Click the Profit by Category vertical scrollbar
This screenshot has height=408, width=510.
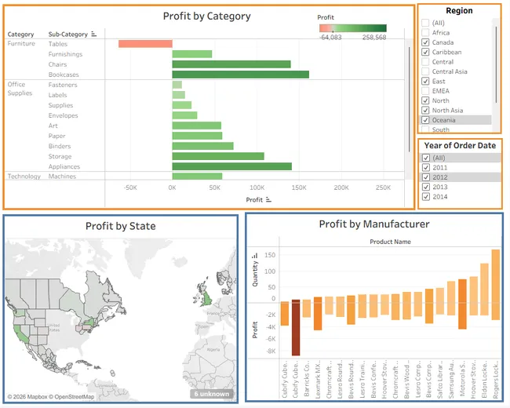(409, 99)
